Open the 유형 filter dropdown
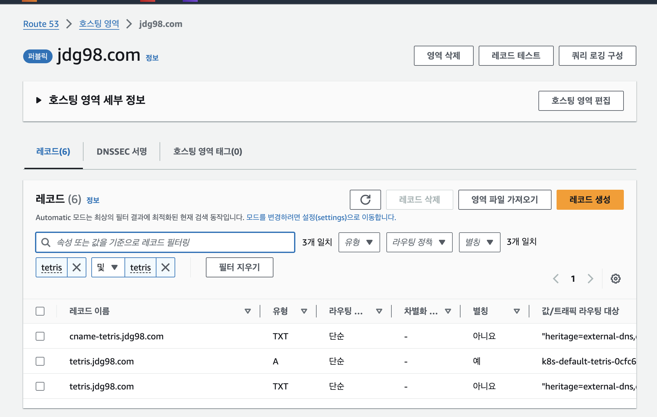657x417 pixels. coord(359,242)
